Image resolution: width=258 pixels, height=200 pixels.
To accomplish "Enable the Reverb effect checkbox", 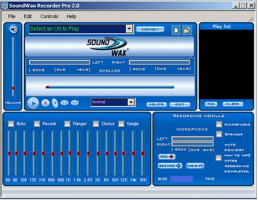I will [x=37, y=124].
